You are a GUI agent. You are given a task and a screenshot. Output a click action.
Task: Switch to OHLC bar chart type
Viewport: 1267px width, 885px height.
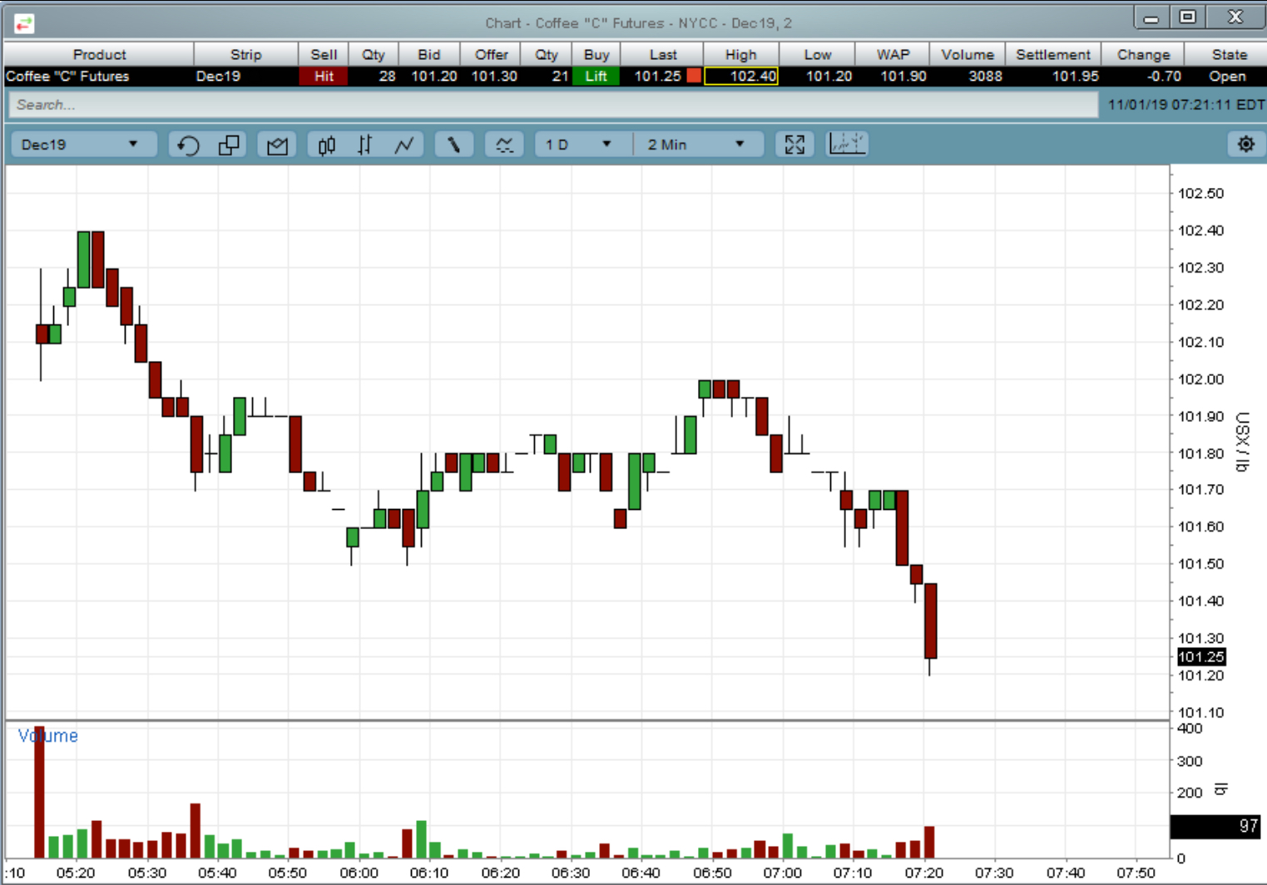click(365, 145)
